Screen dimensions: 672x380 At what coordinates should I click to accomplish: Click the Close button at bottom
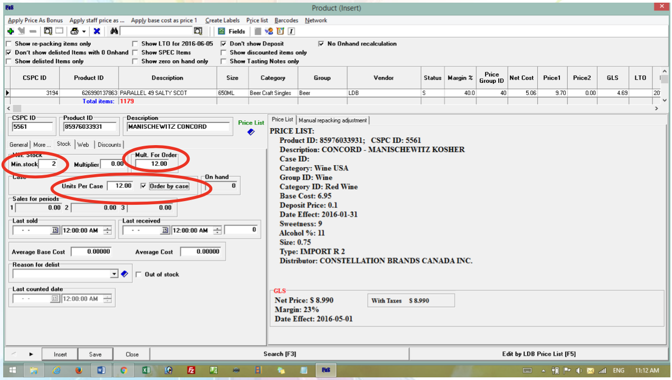pos(132,354)
